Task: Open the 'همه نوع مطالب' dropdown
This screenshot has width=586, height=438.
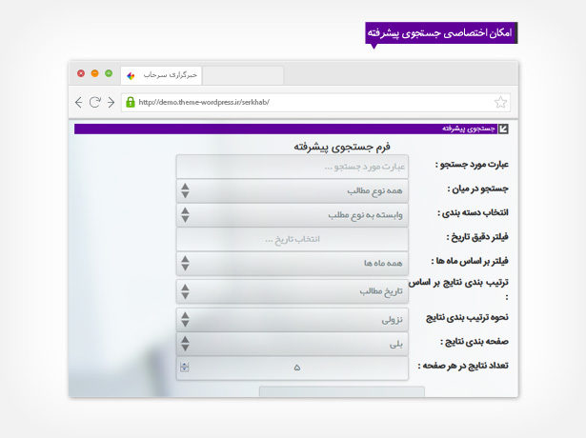Action: click(x=292, y=190)
